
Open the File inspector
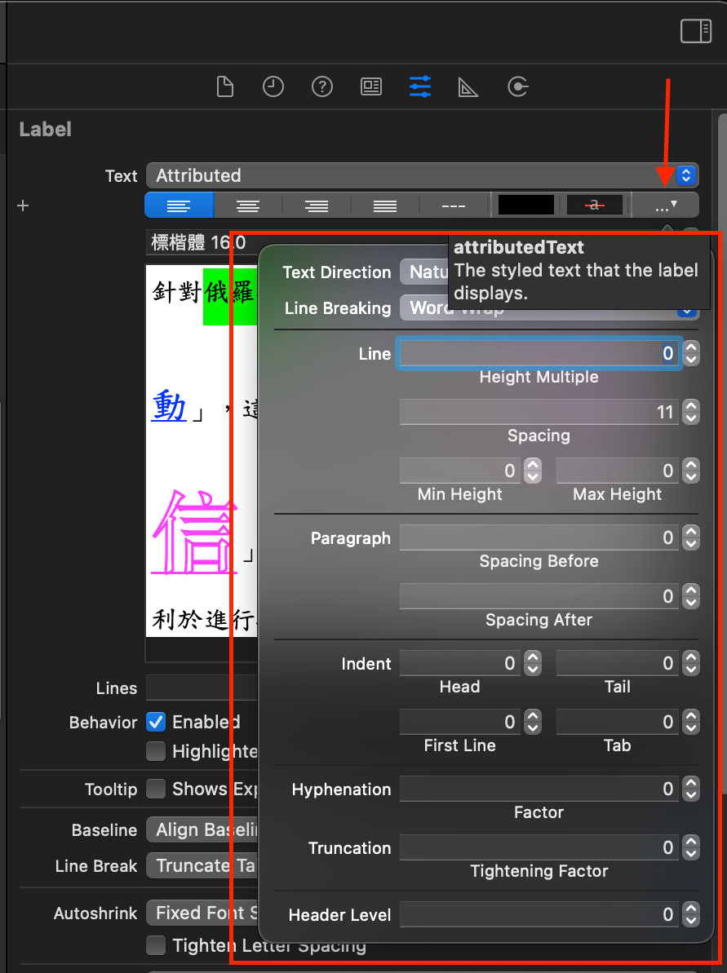click(225, 86)
